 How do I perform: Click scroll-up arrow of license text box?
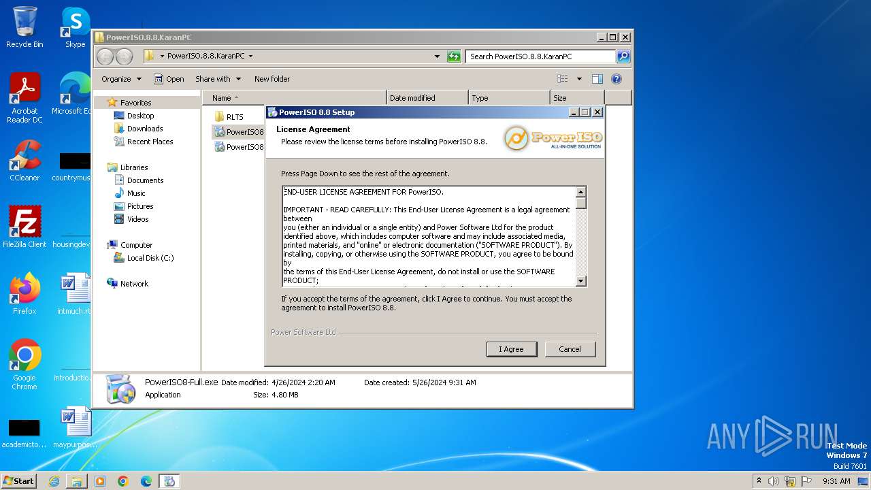pos(580,192)
